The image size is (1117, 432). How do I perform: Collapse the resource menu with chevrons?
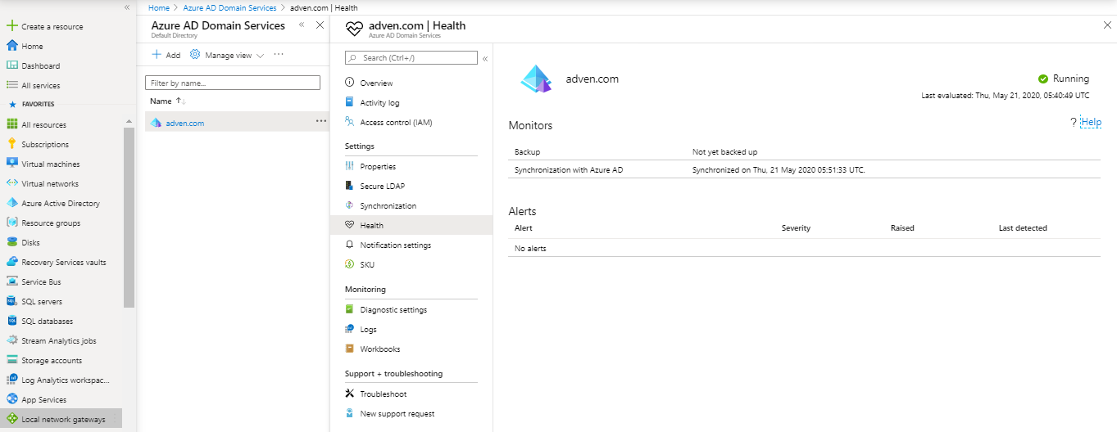tap(485, 59)
